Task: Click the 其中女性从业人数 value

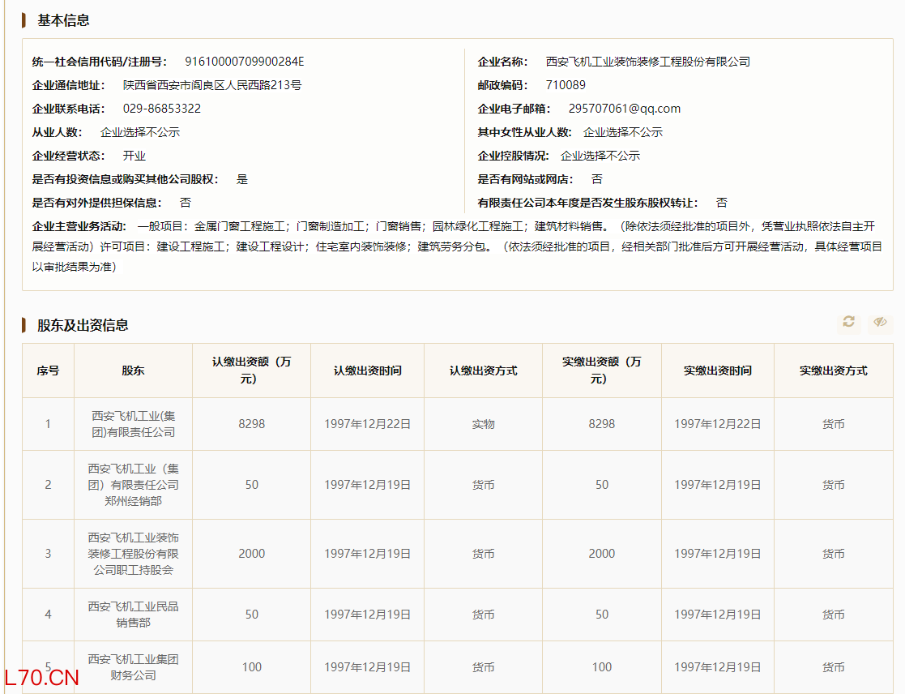Action: pyautogui.click(x=623, y=132)
